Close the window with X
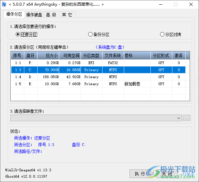Viewport: 199px width, 182px height. coord(191,4)
